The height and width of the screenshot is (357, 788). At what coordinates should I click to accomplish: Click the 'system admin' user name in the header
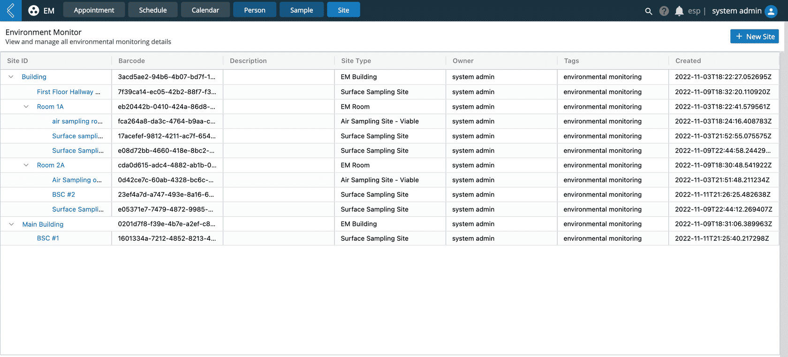tap(736, 11)
